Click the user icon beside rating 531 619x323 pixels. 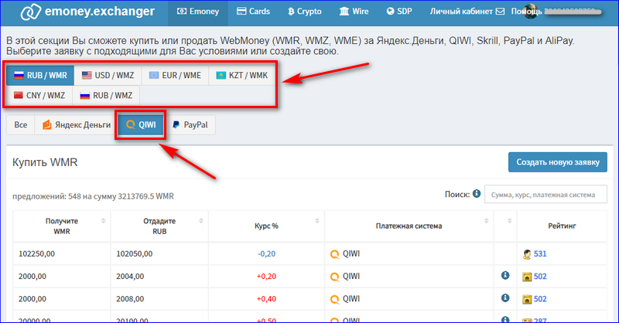click(x=527, y=254)
